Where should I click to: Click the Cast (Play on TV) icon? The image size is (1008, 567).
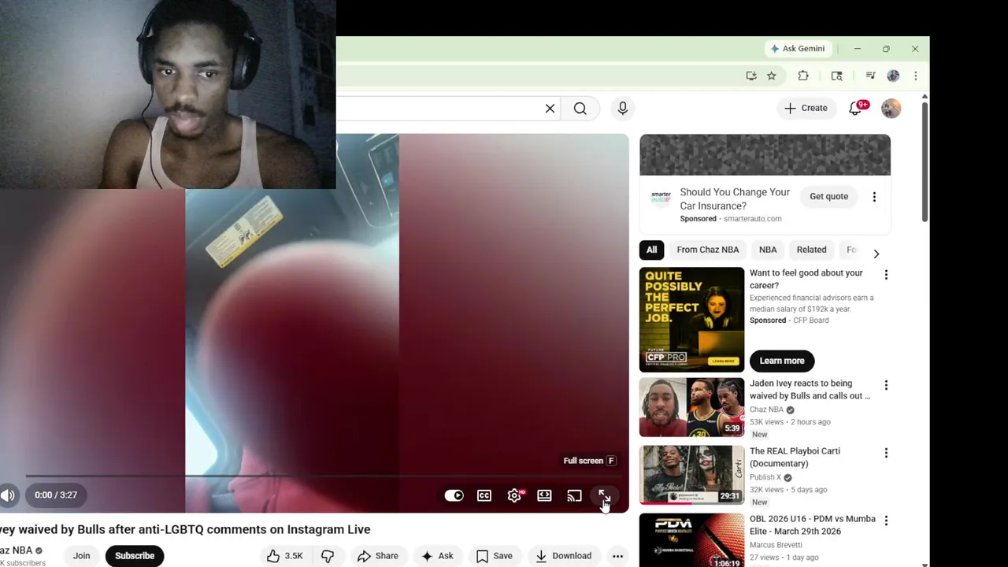tap(574, 495)
